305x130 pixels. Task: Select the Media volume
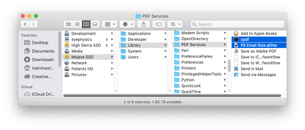[x=77, y=51]
